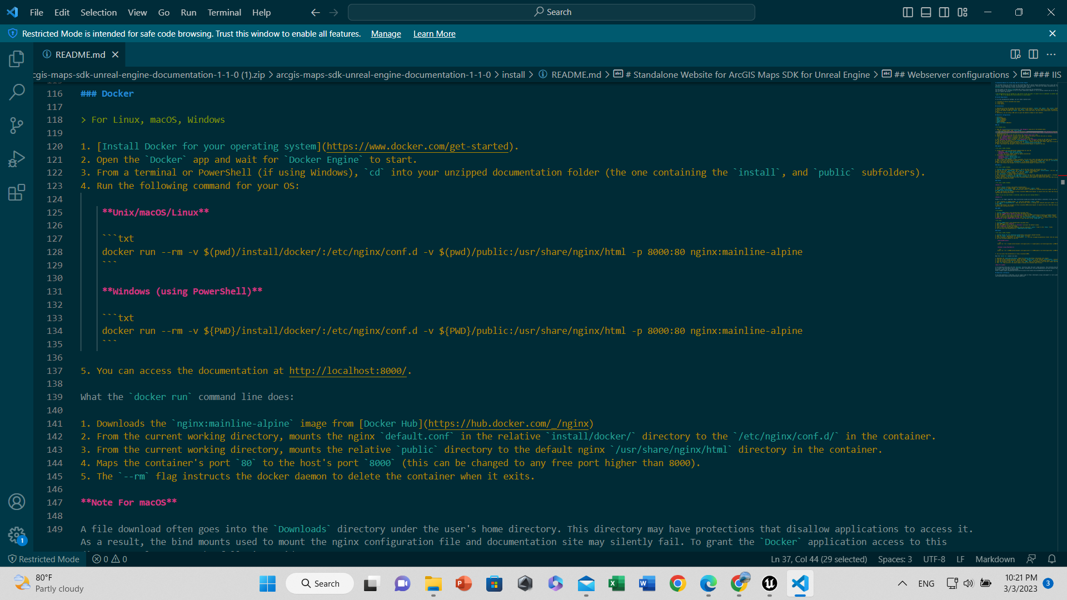Click the Ln 37, Col 44 cursor position

tap(819, 559)
